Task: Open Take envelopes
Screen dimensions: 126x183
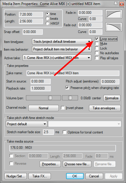Action: (x=105, y=108)
